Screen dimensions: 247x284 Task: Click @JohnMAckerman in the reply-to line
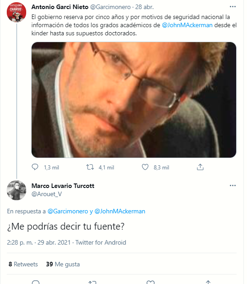coord(120,211)
